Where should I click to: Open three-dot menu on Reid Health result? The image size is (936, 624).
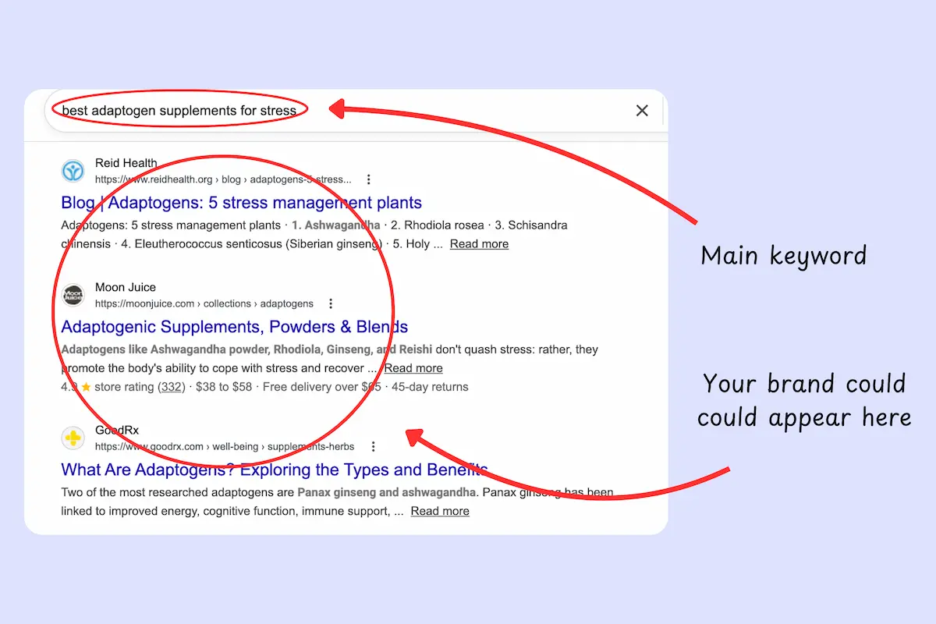[x=368, y=179]
